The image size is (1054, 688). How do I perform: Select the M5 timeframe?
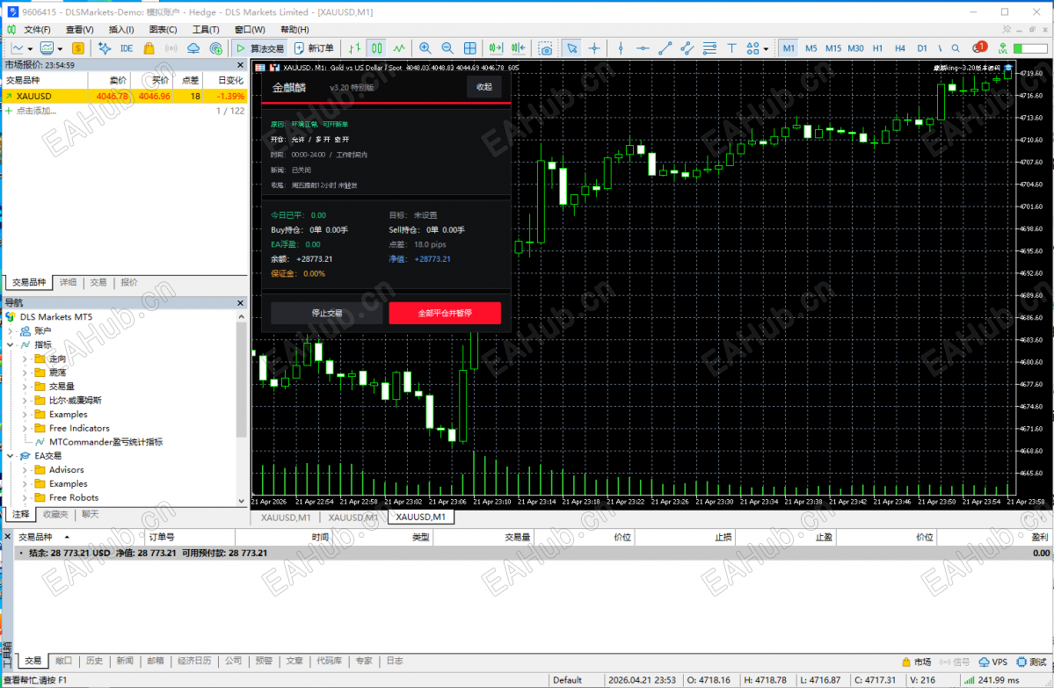point(811,48)
